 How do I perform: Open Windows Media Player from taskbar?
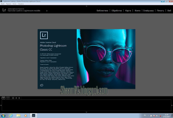pos(26,116)
